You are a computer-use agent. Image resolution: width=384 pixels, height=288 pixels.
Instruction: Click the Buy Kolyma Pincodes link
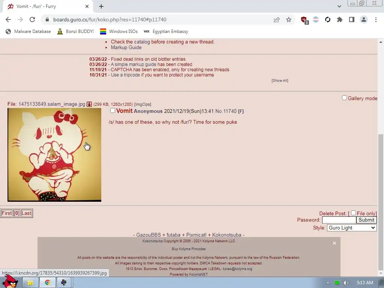pos(189,249)
